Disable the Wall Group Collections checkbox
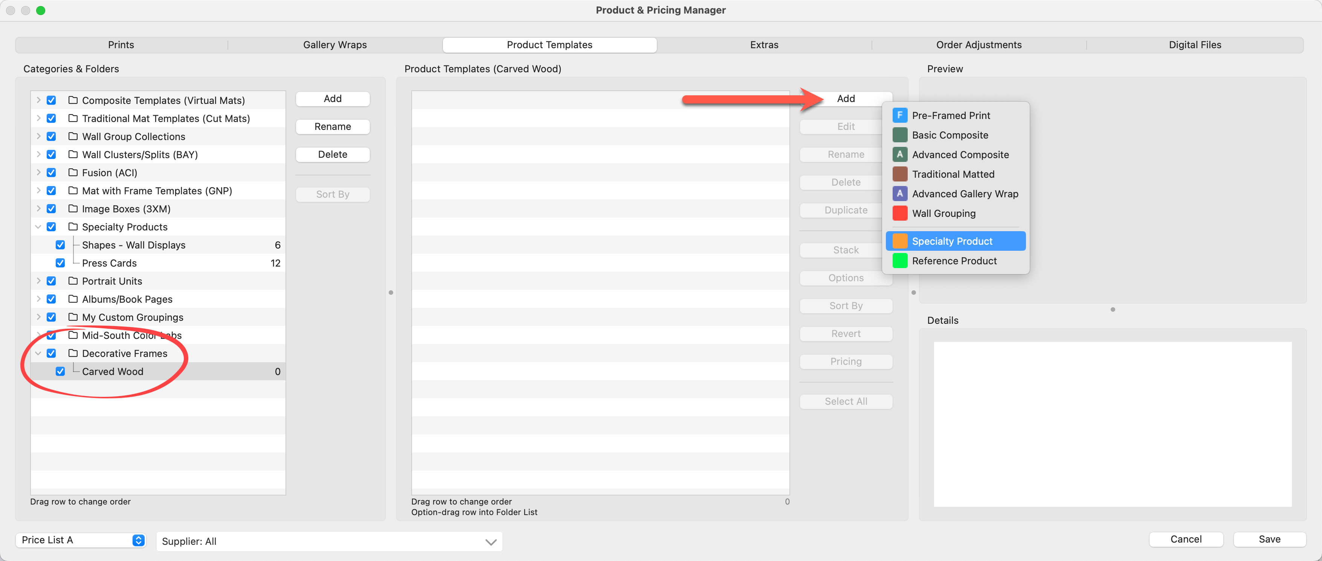Viewport: 1322px width, 561px height. click(51, 136)
